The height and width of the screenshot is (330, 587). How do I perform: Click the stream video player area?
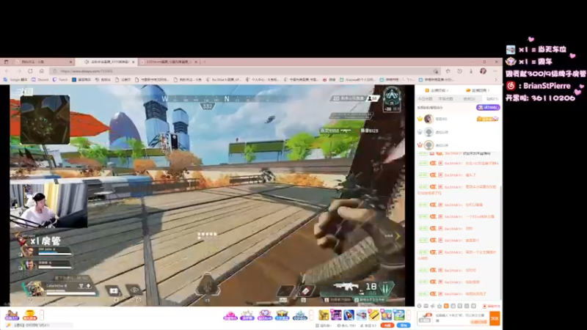[x=208, y=195]
